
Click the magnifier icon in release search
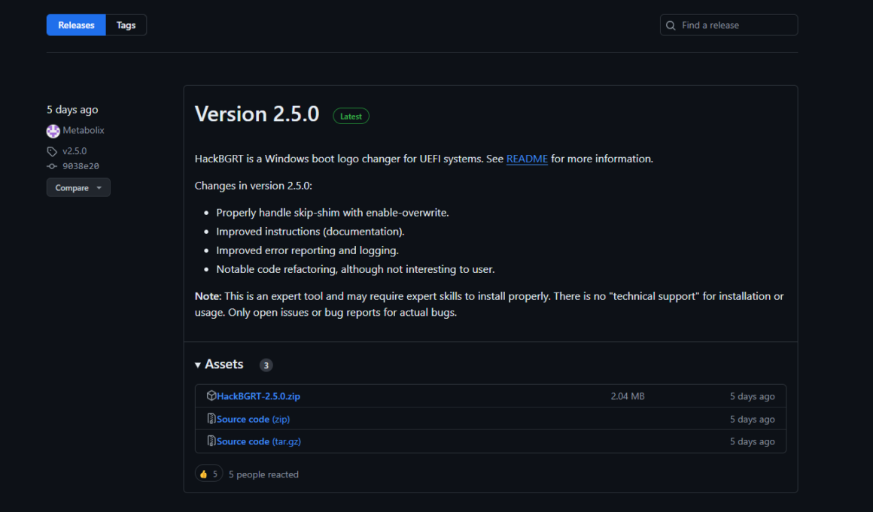671,26
